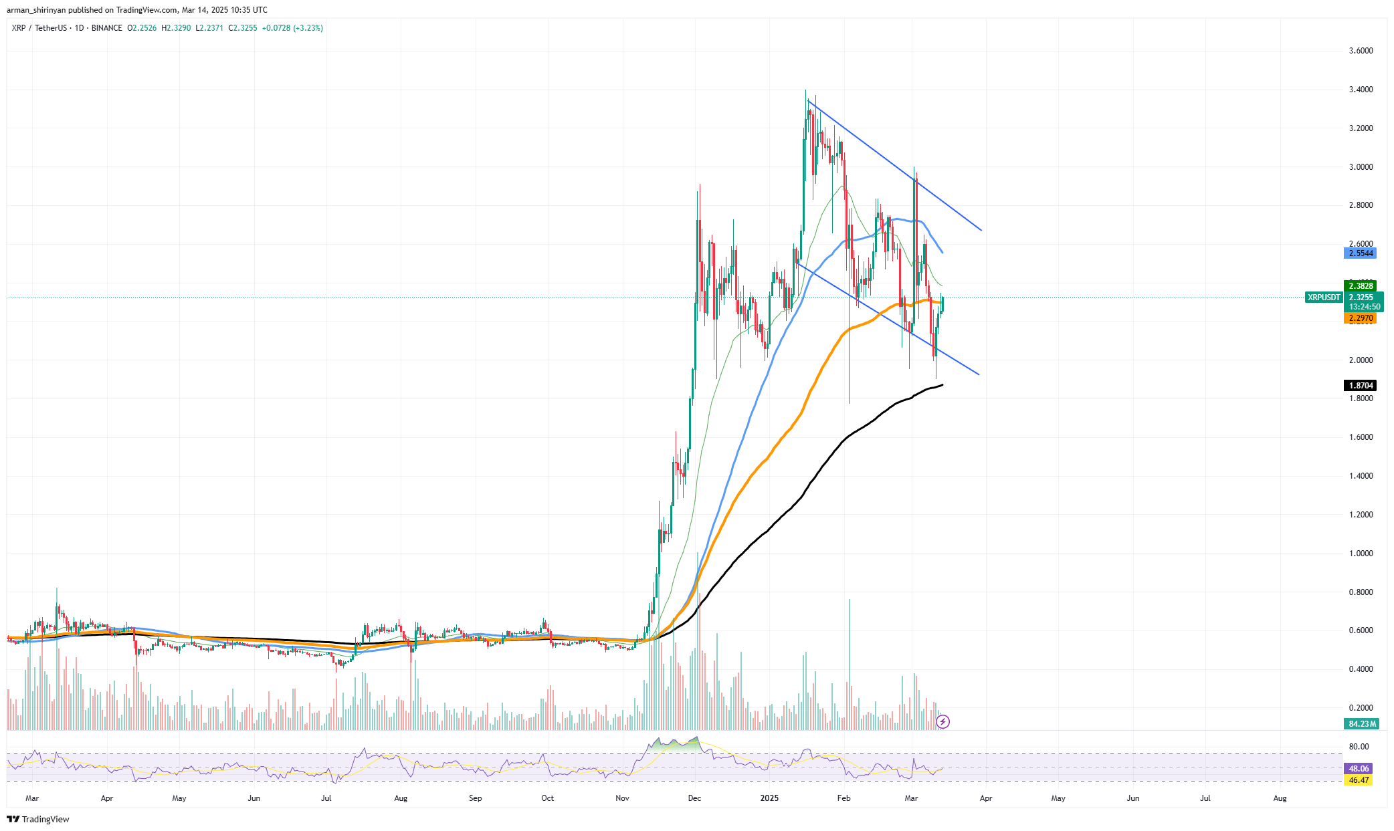This screenshot has height=831, width=1394.
Task: Click the XRPUSDT symbol tag
Action: [x=1323, y=298]
